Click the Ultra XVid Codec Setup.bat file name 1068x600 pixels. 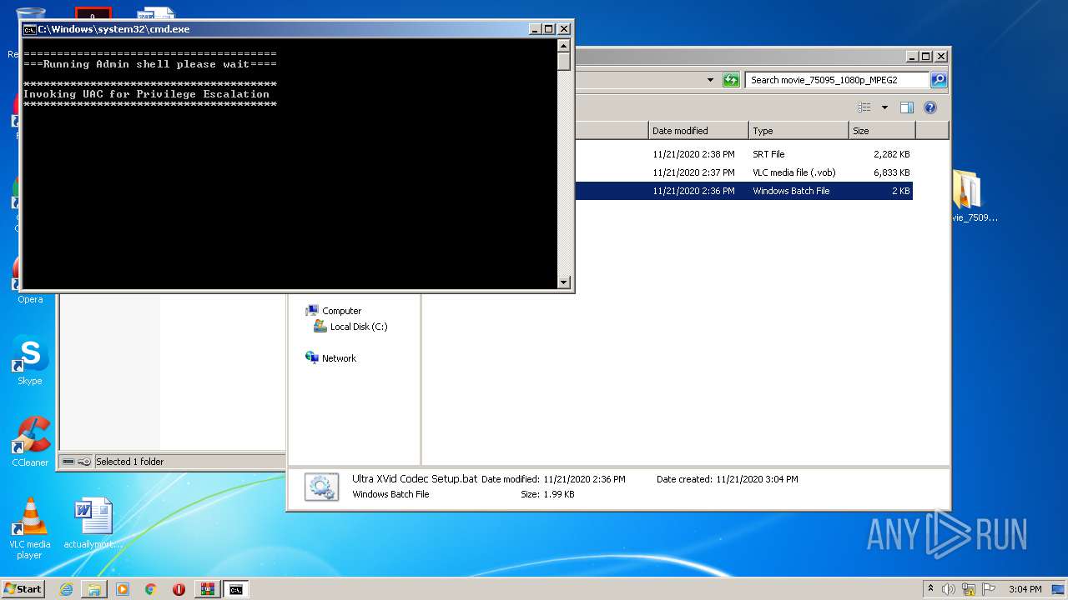415,479
